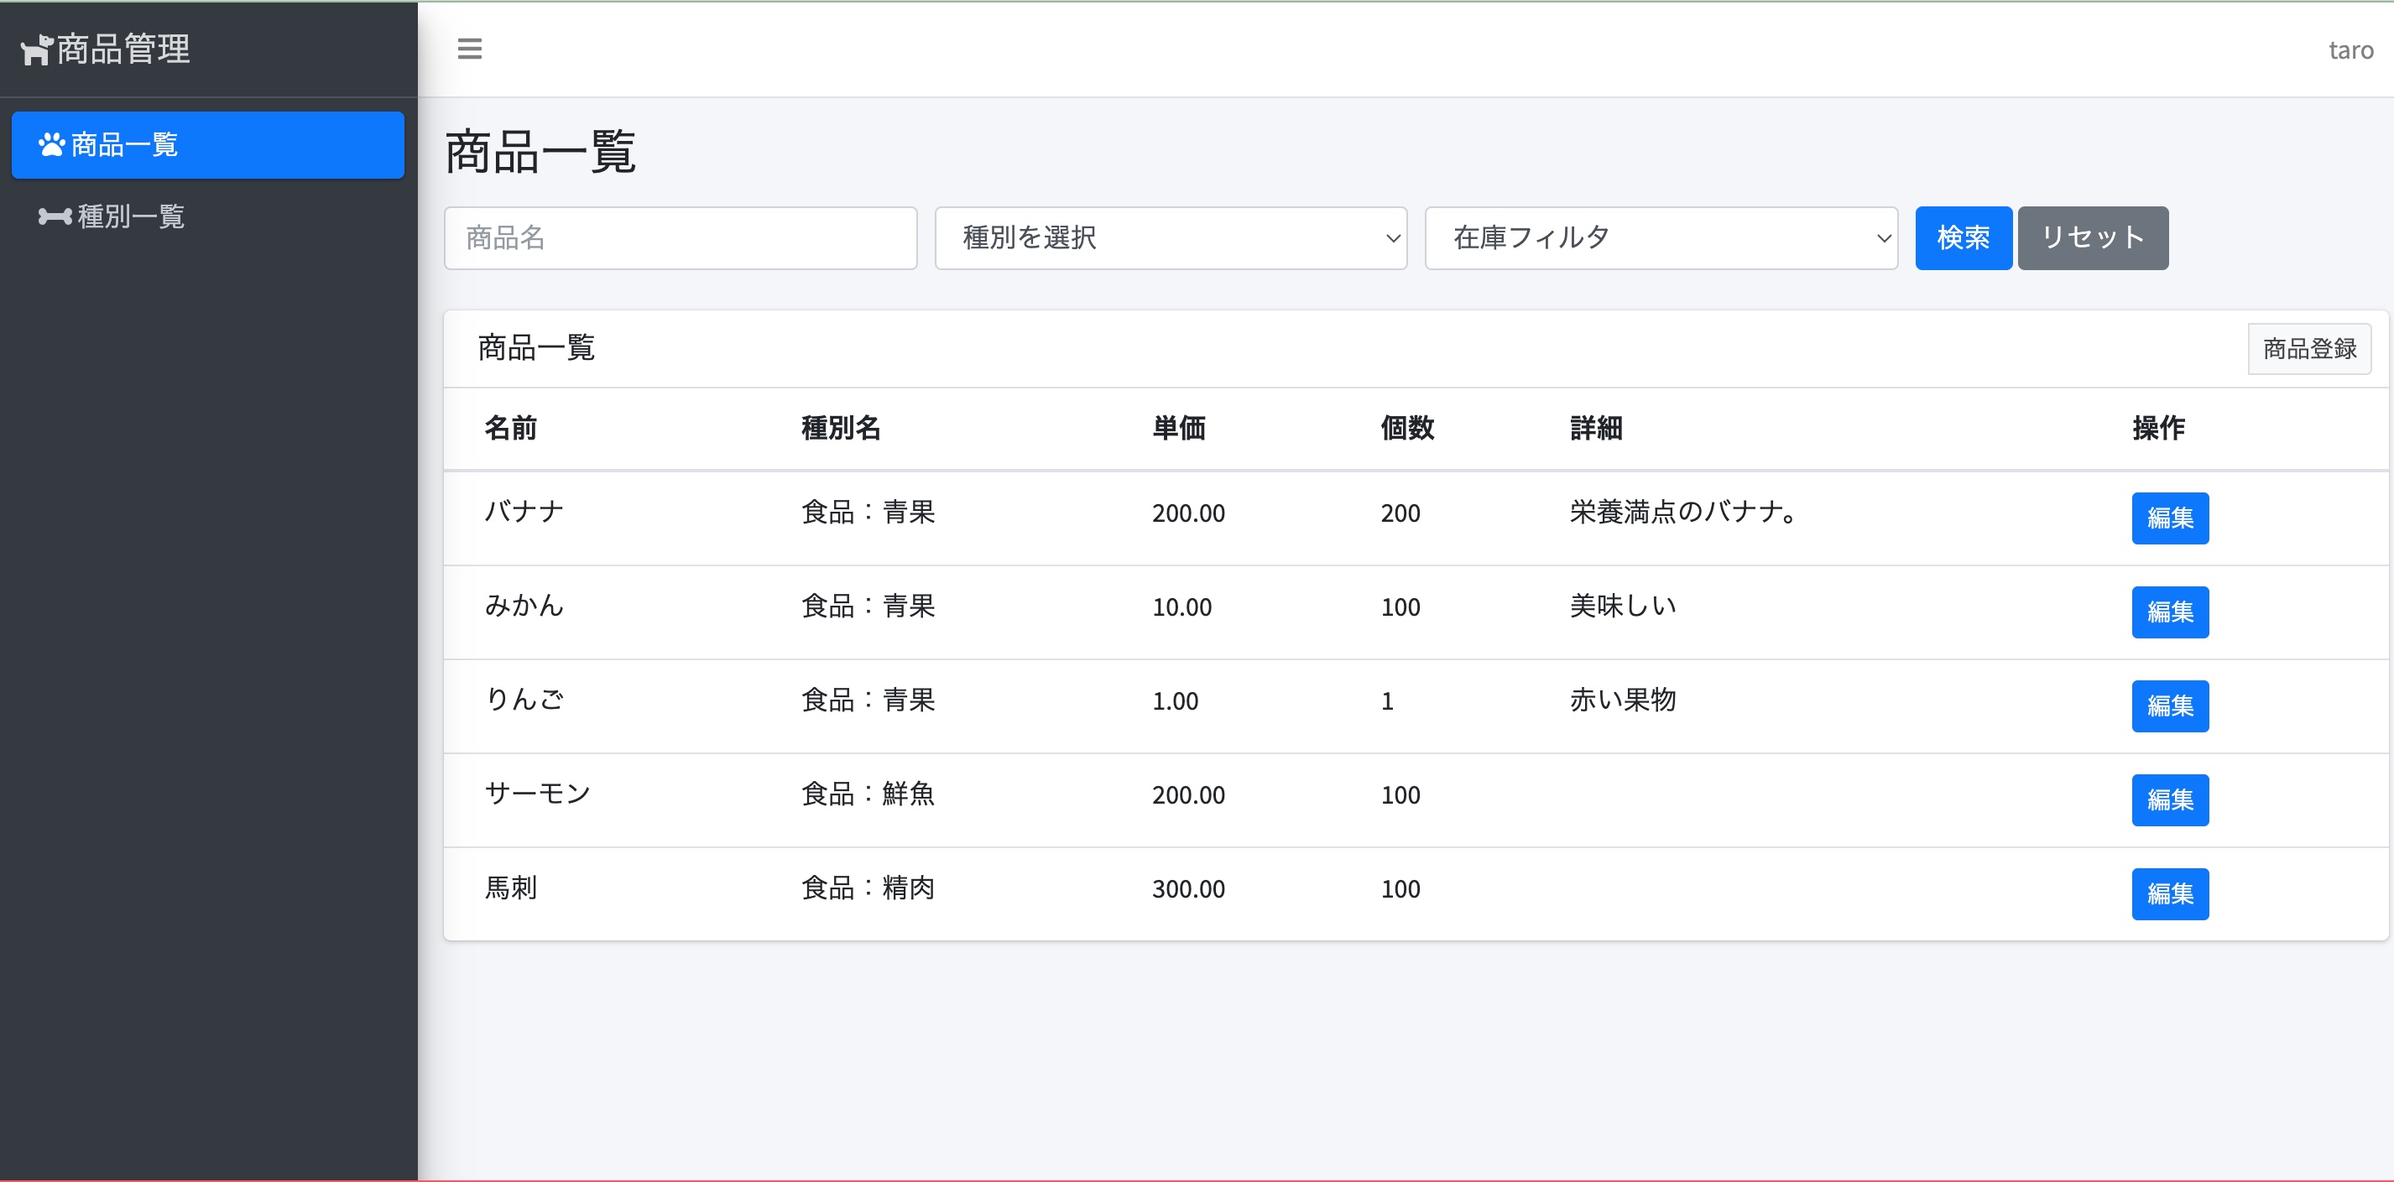The image size is (2394, 1182).
Task: Sort by the 単価 column header
Action: pyautogui.click(x=1179, y=429)
